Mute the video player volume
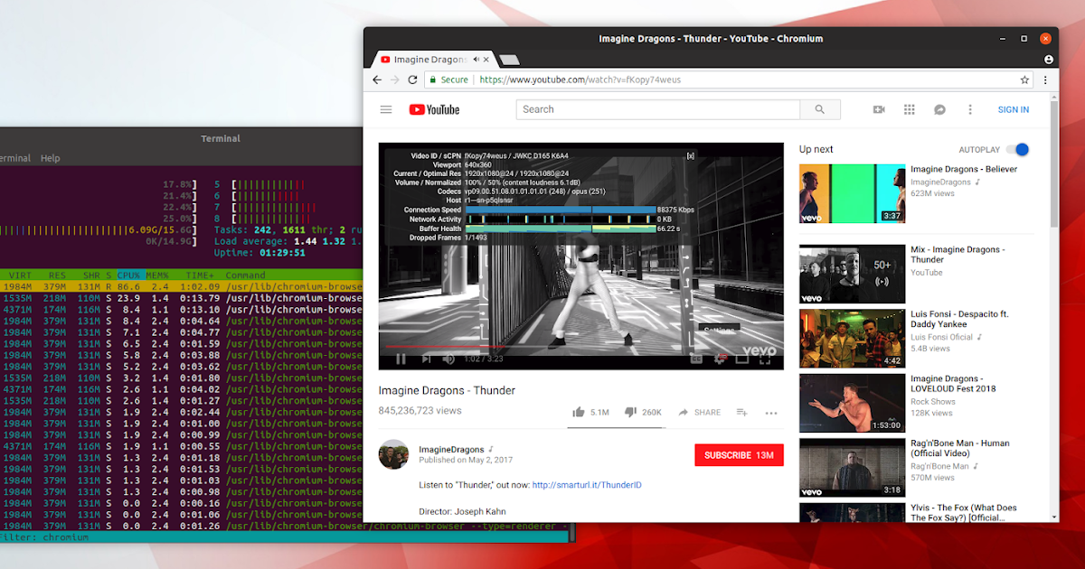1085x569 pixels. (448, 359)
